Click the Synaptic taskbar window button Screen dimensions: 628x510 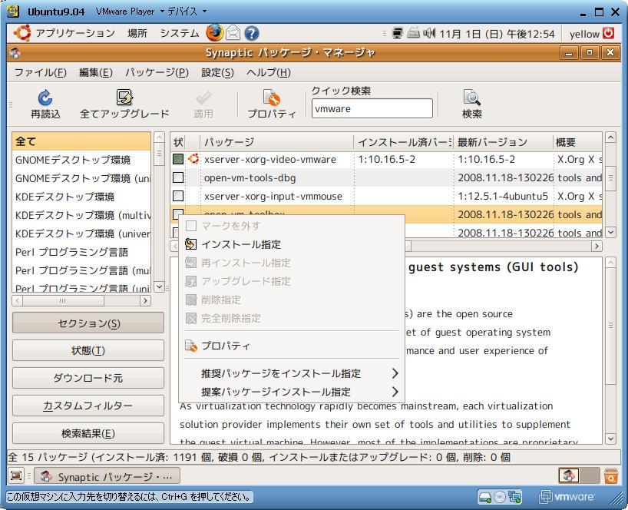107,476
